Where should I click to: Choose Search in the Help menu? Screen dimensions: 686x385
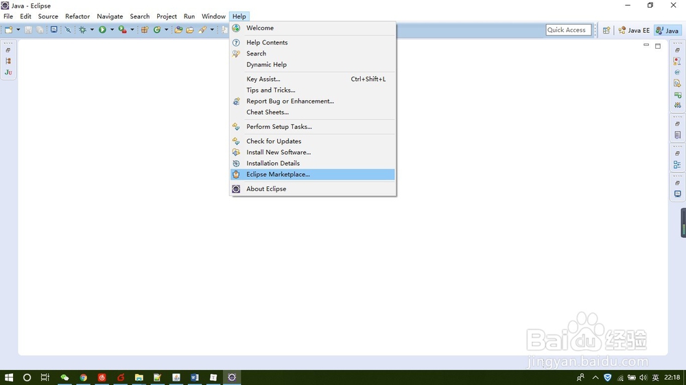(x=313, y=53)
